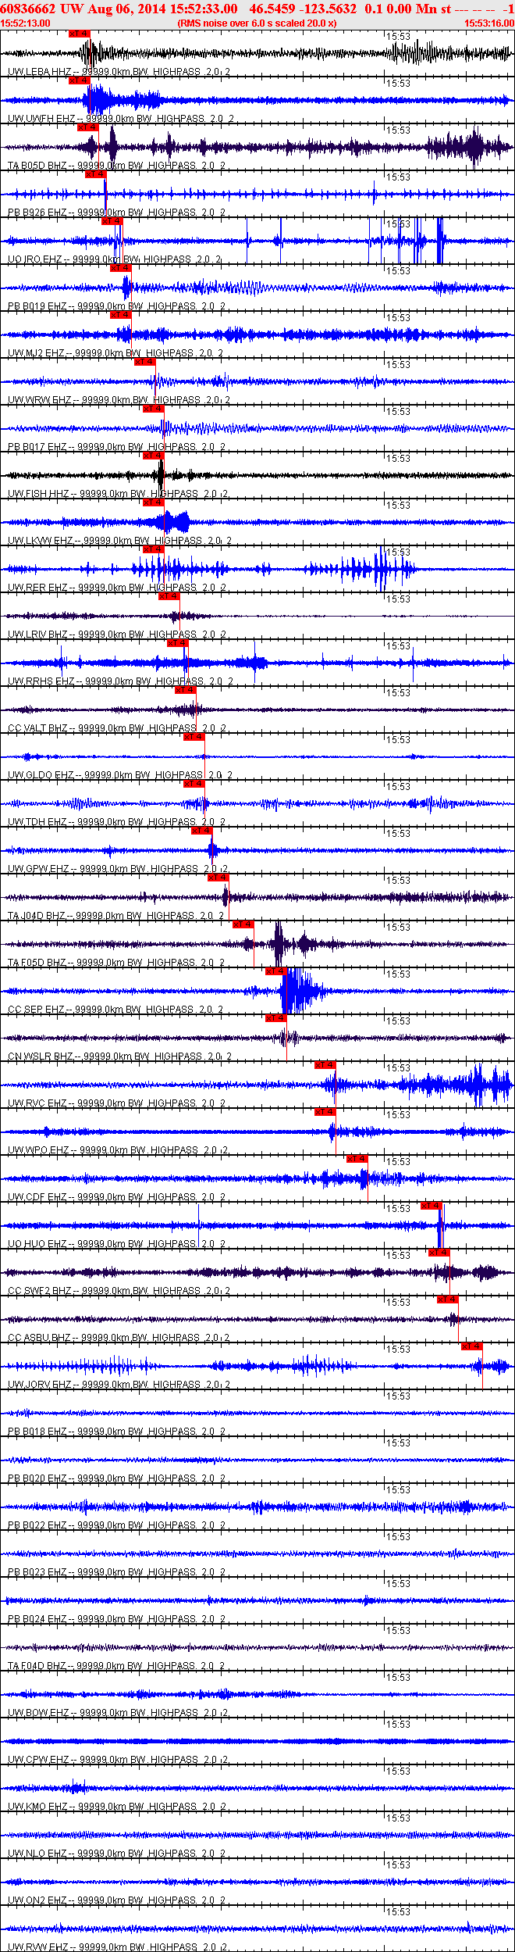Click the red pick flag on UW.JORV trace

coord(471,1346)
